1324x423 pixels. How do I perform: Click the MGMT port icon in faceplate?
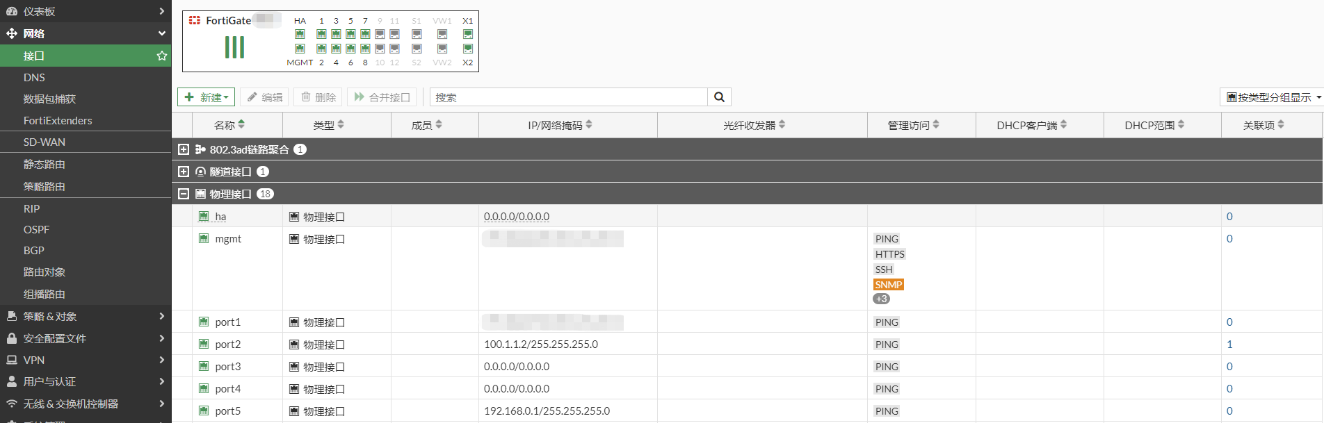(300, 49)
